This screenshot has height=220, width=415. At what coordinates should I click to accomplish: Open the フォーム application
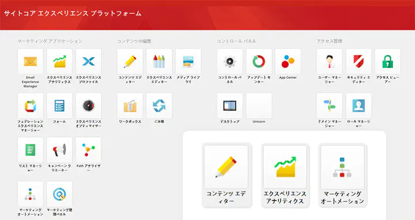coord(59,106)
